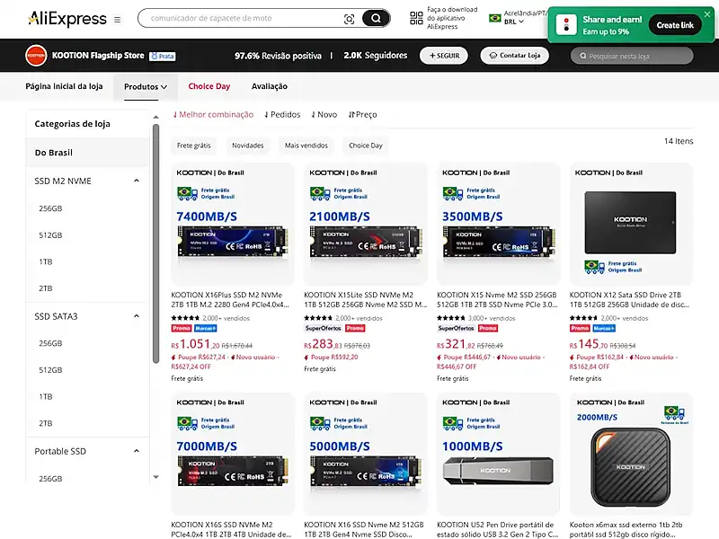Click the KOOTION store logo
This screenshot has height=539, width=719.
pos(34,56)
